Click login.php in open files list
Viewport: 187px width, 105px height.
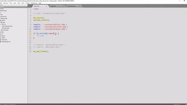[x=2, y=9]
